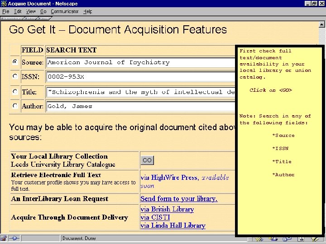Click the component bar drag handle

click(250, 239)
